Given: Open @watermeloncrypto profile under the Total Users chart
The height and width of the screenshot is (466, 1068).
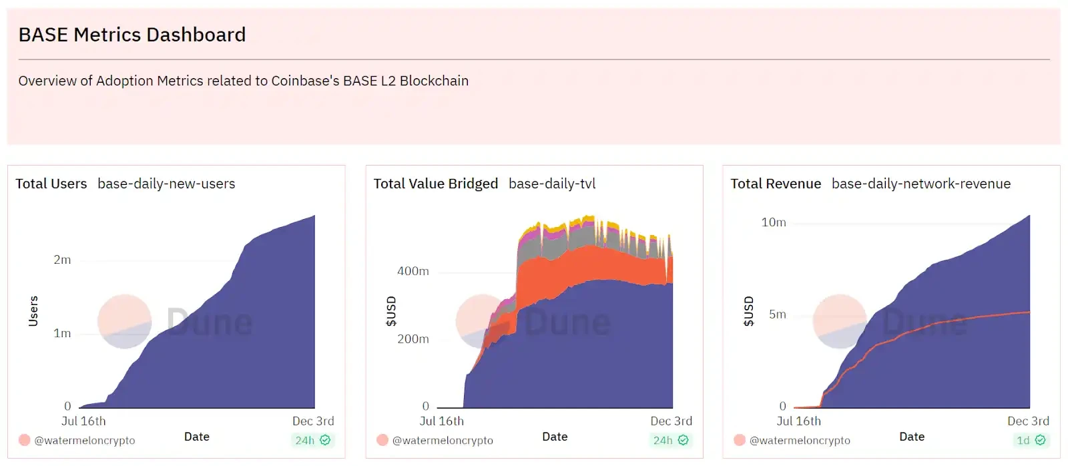Looking at the screenshot, I should [84, 440].
